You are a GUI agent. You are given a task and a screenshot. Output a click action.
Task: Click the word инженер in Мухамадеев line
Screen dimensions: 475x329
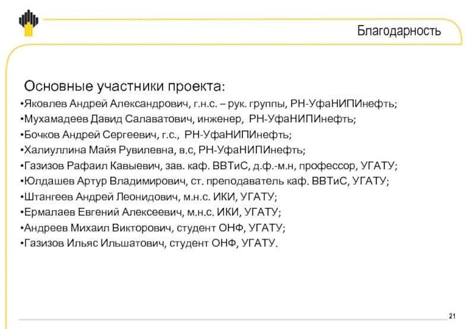coord(220,119)
